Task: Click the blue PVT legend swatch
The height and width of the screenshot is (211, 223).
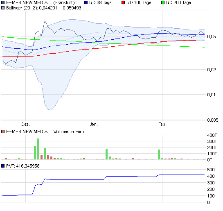Action: tap(3, 166)
